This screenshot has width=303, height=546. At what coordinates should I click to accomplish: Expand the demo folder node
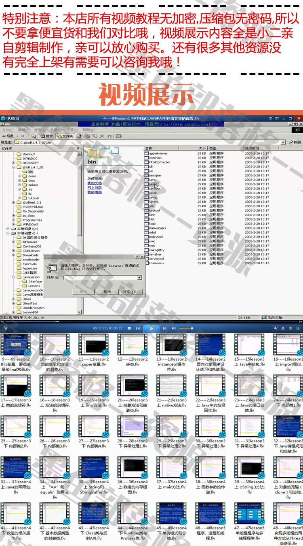[19, 176]
